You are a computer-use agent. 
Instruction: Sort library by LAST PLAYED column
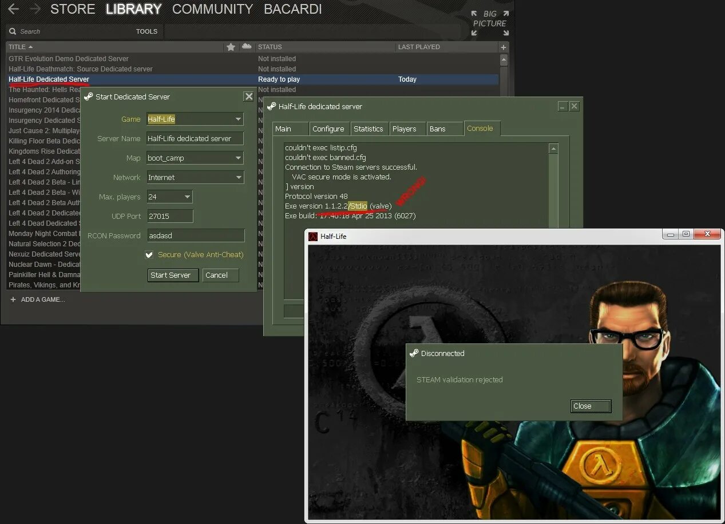[x=419, y=47]
